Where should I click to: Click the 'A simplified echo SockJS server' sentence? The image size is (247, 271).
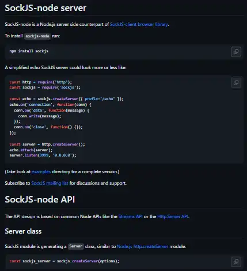point(66,67)
